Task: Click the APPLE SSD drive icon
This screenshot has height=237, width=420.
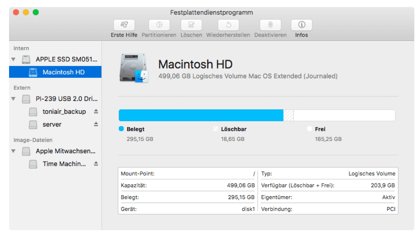Action: 26,59
